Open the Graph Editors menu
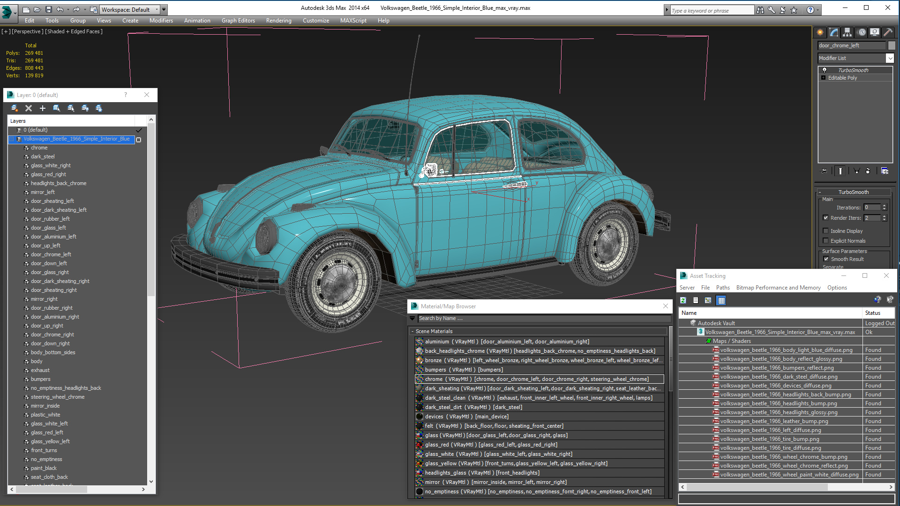 (238, 21)
